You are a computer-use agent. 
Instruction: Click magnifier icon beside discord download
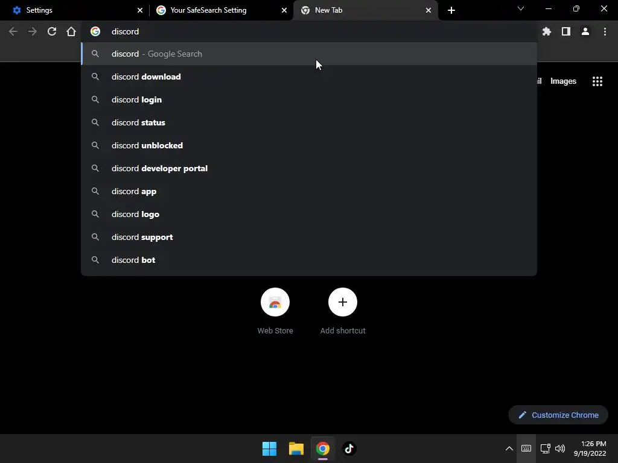(x=95, y=77)
